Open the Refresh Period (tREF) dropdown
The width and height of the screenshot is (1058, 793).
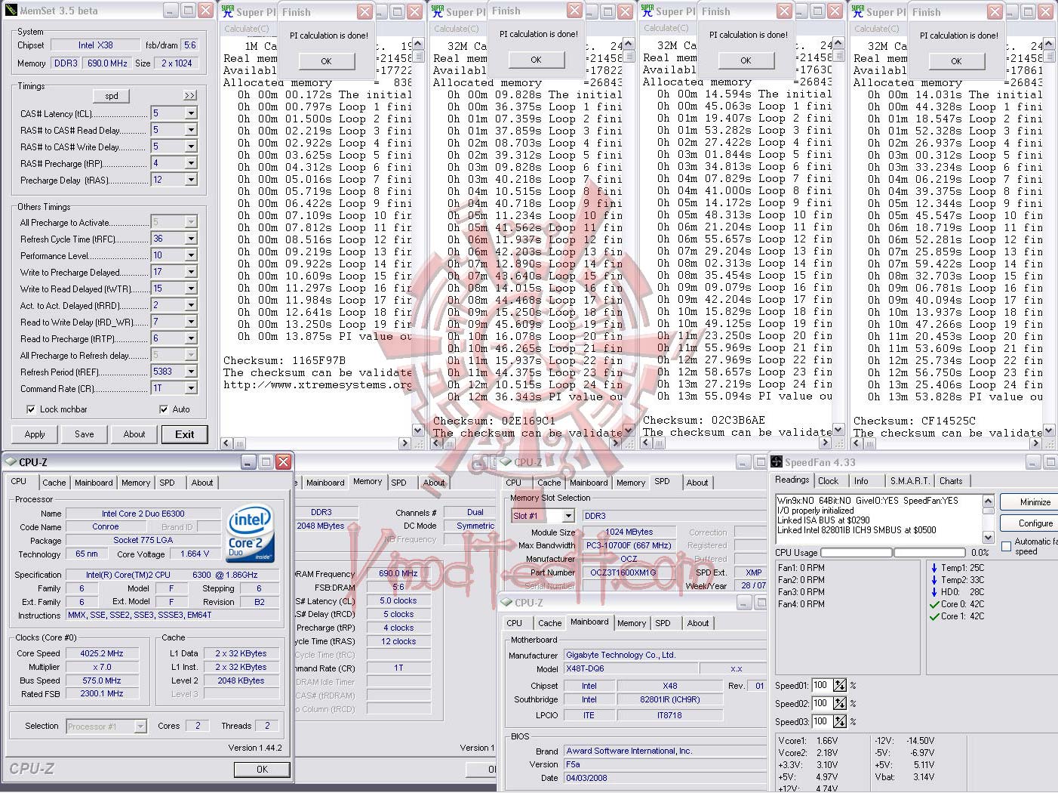(x=191, y=372)
